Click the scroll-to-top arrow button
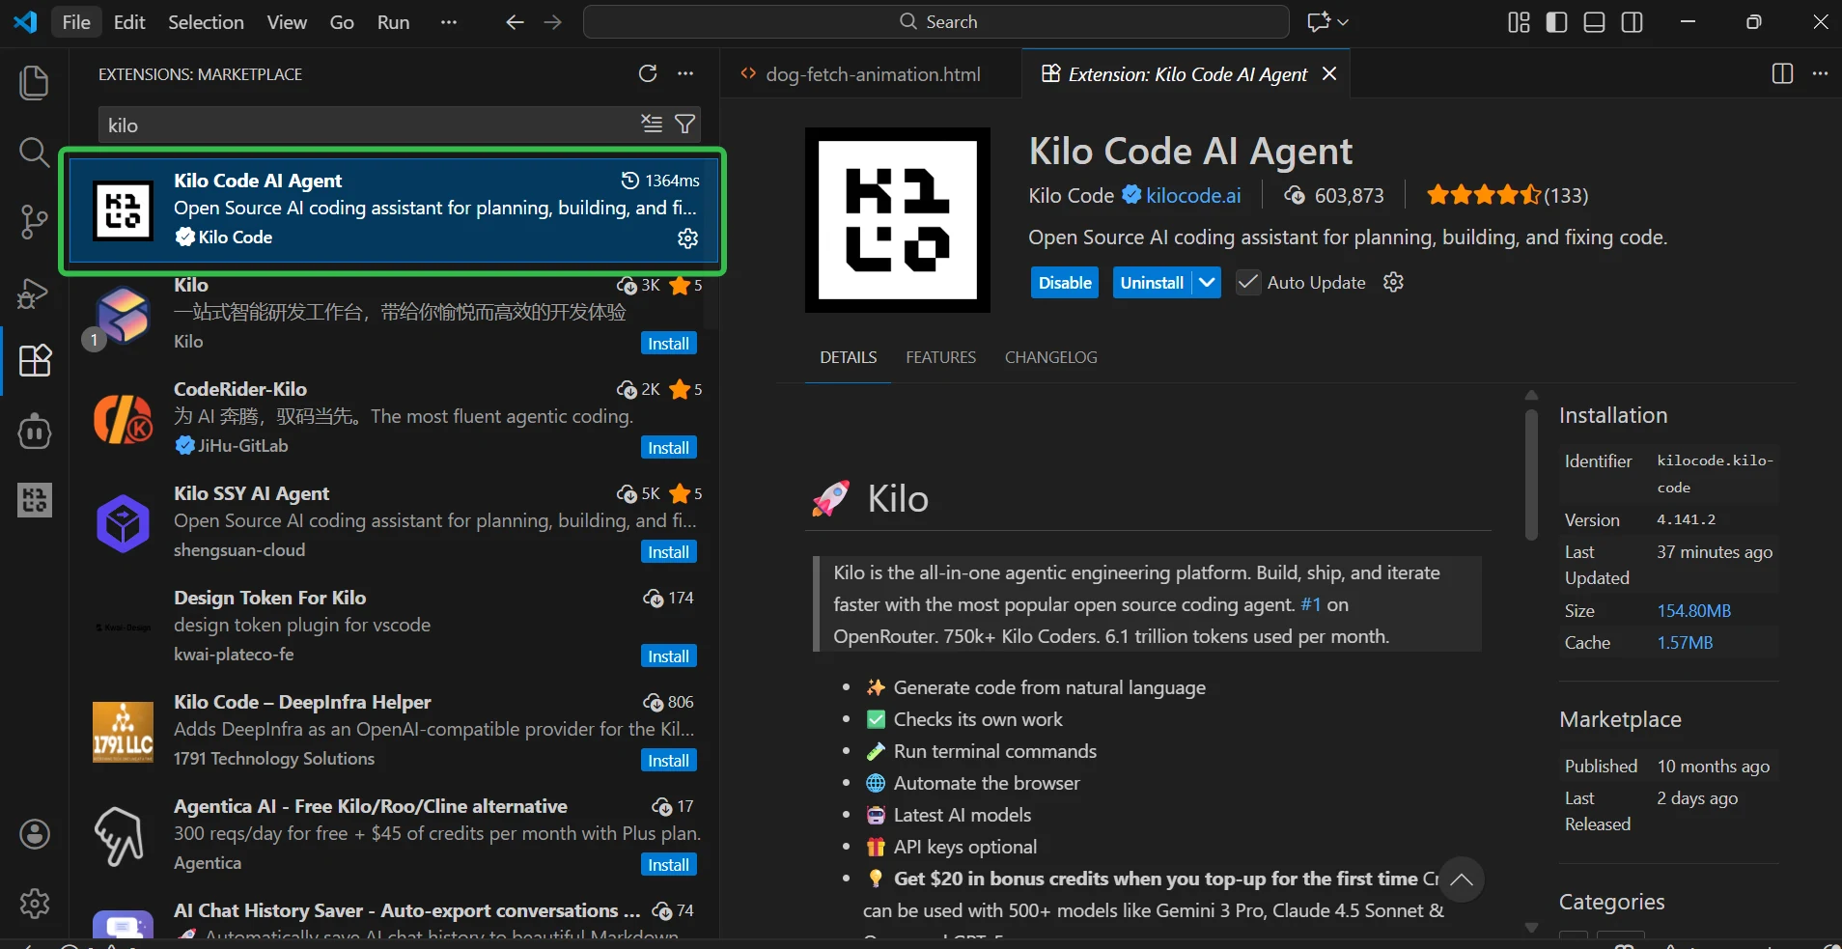This screenshot has height=949, width=1842. (x=1462, y=879)
